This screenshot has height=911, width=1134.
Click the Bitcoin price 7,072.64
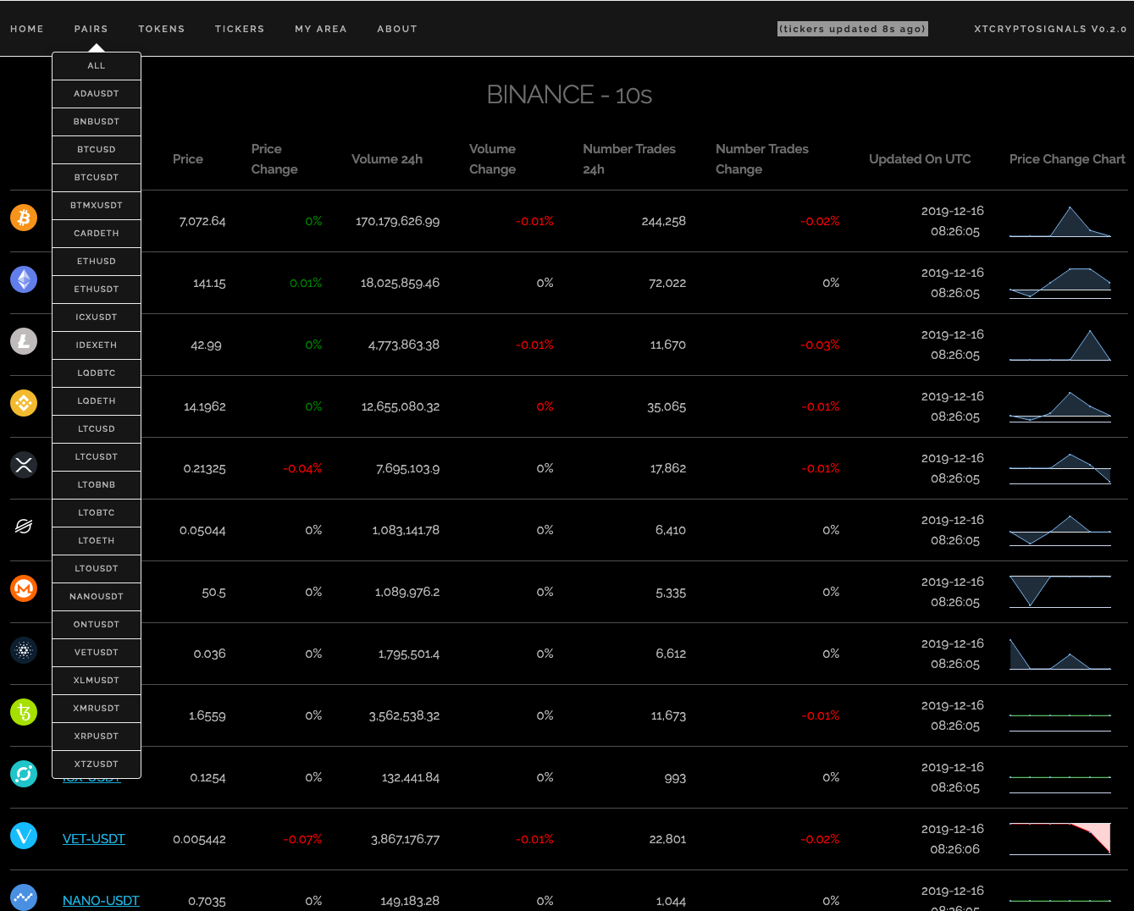coord(202,221)
